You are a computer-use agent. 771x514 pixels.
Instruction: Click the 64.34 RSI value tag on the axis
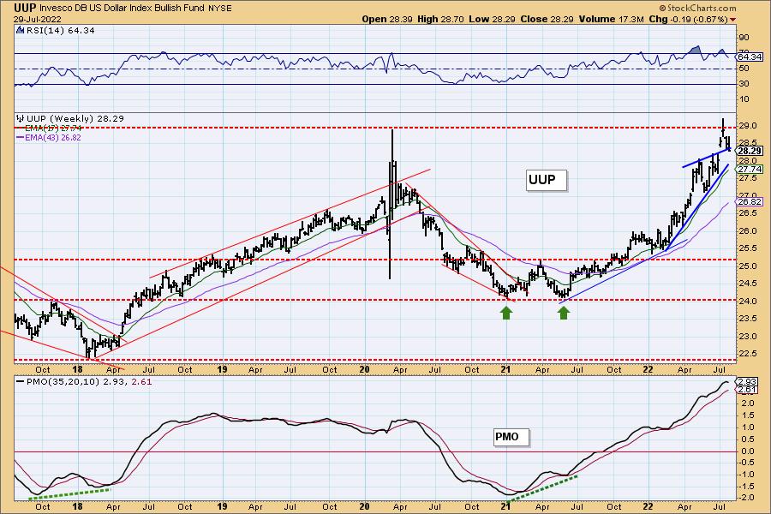750,57
